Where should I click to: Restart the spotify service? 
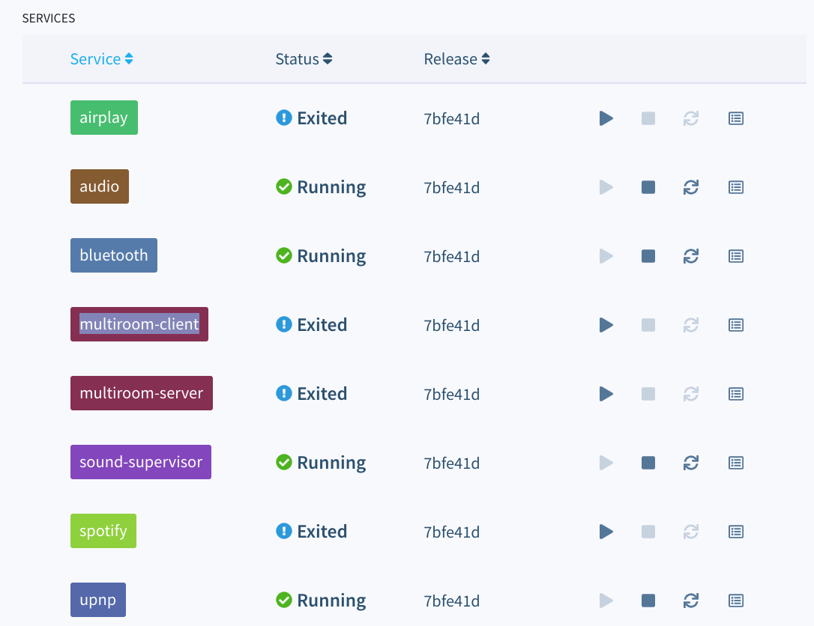pos(691,532)
